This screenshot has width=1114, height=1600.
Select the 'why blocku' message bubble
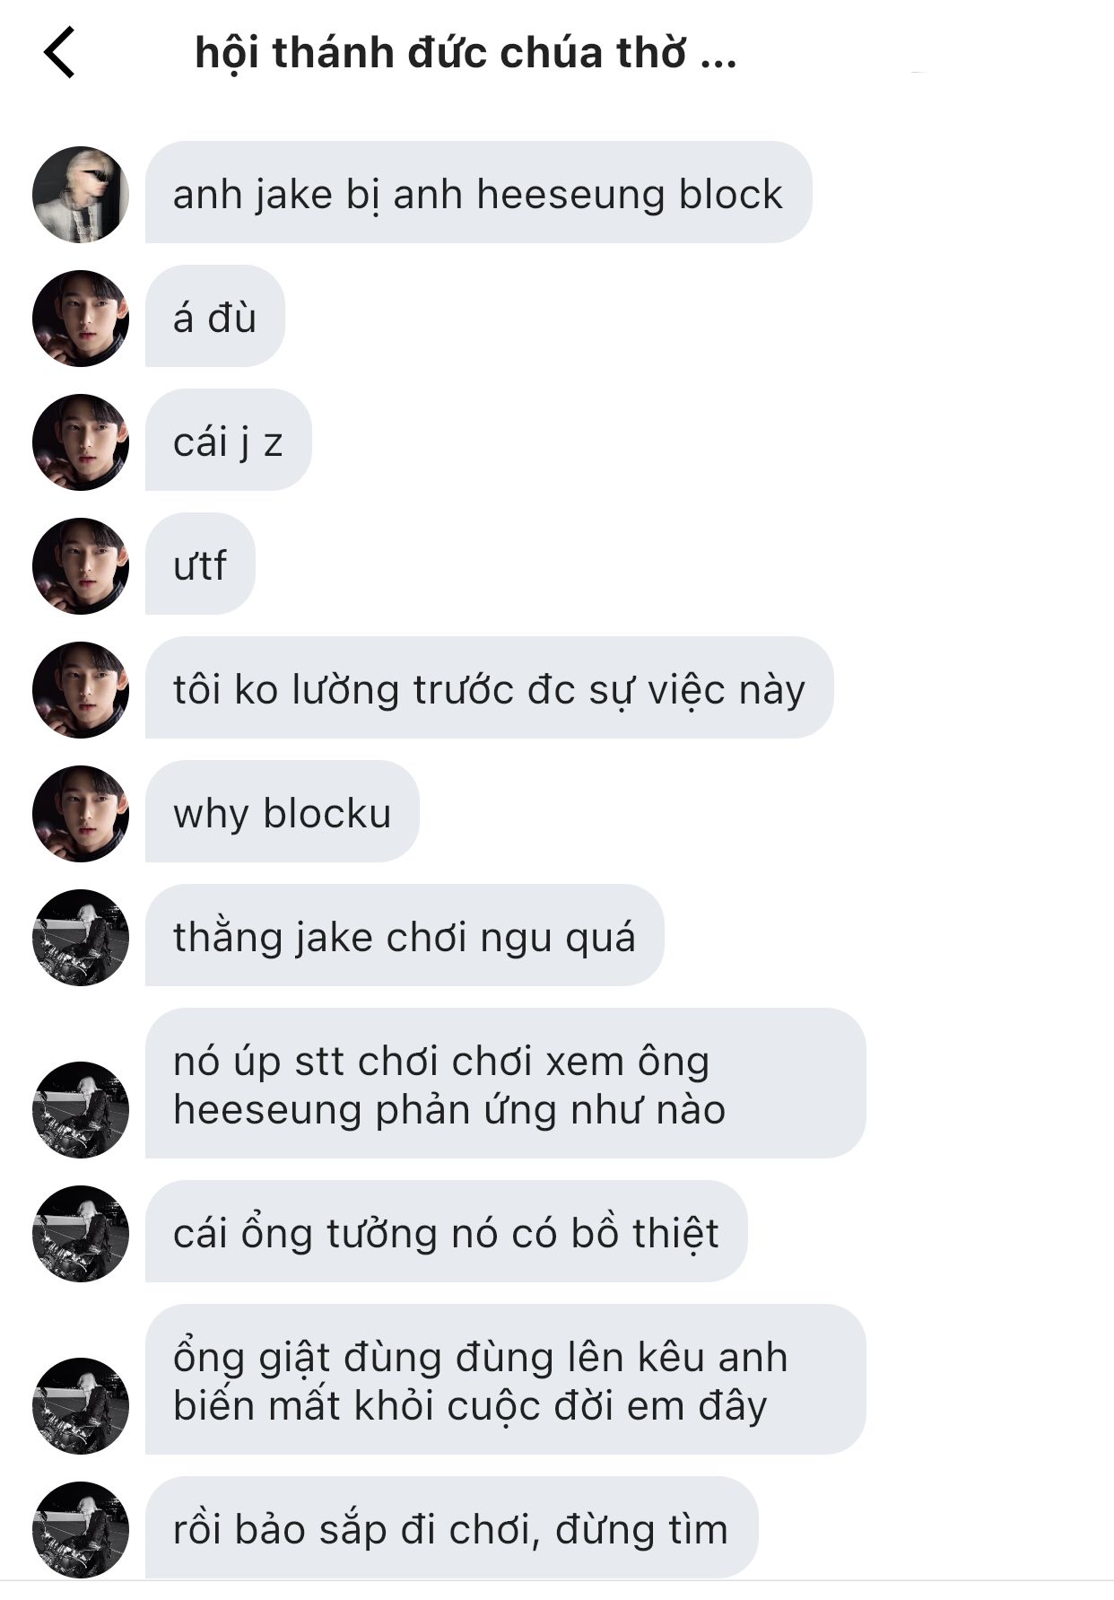pos(283,811)
